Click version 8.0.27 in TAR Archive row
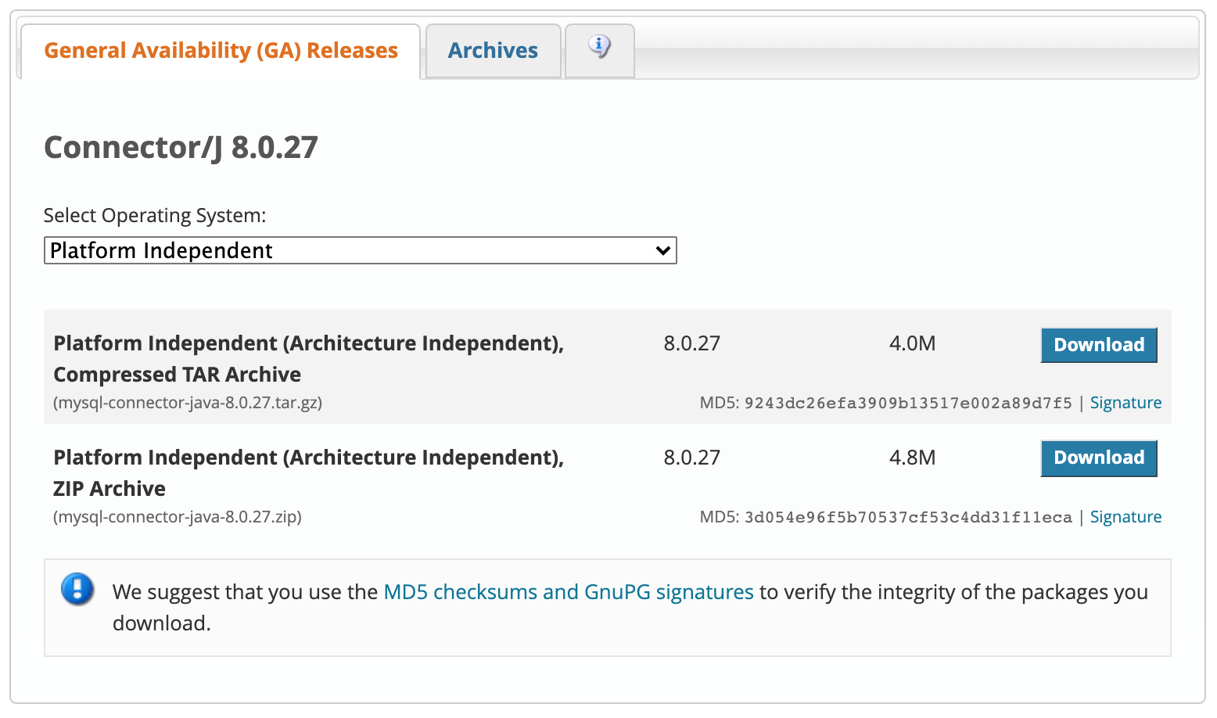Screen dimensions: 1217x718 [691, 343]
